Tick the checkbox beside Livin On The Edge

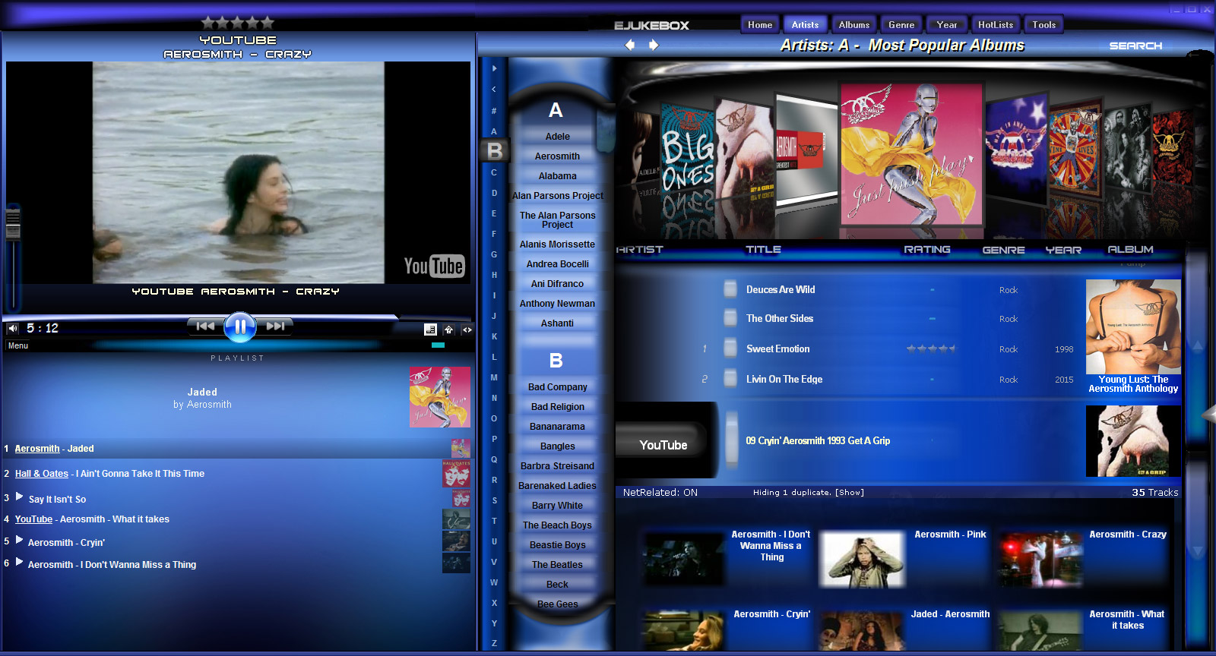[730, 379]
